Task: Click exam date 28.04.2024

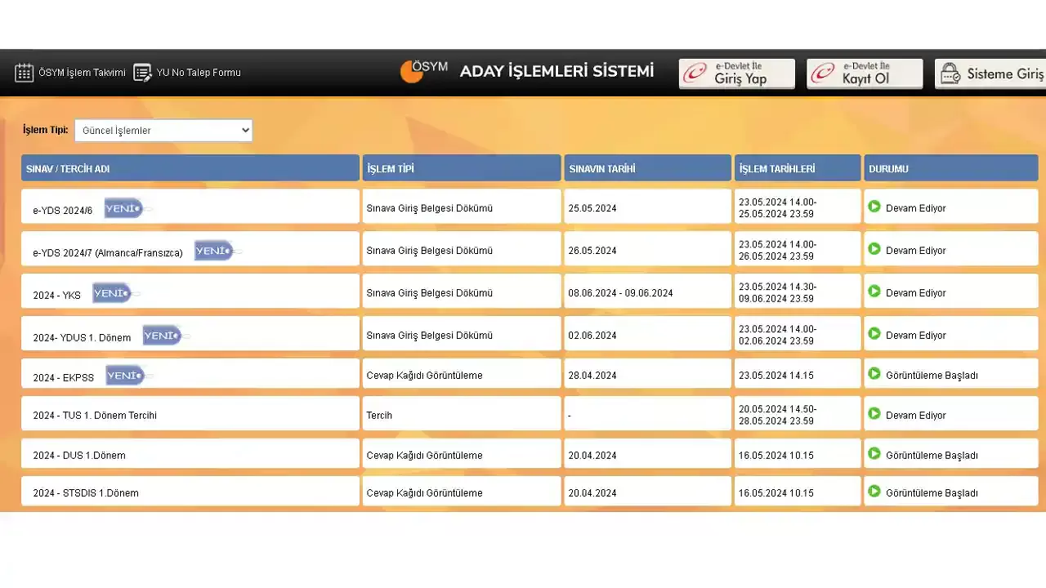Action: (592, 376)
